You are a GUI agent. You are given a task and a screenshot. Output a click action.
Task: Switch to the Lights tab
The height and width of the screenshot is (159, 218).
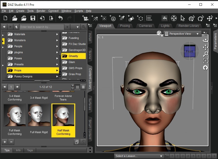(x=165, y=26)
